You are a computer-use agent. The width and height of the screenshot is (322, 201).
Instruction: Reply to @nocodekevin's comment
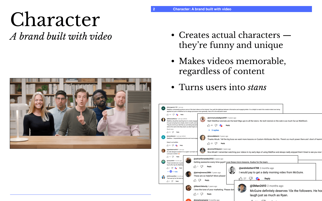[223, 143]
